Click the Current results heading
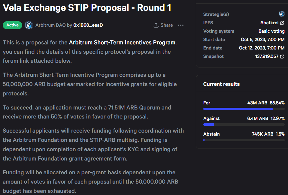288x195 pixels. tap(221, 84)
